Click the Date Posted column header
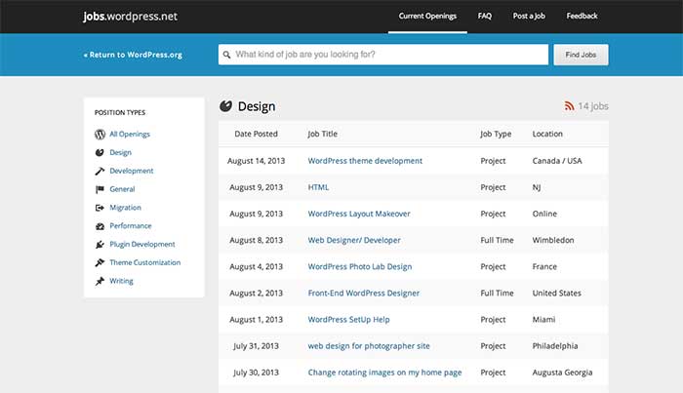 [x=256, y=134]
